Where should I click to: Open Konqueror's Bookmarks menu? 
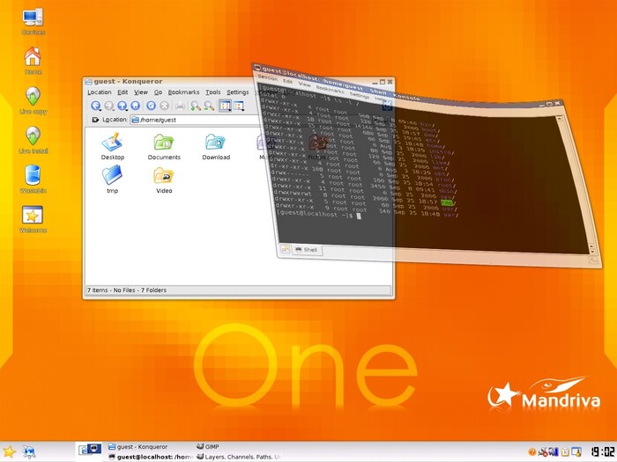(x=183, y=92)
